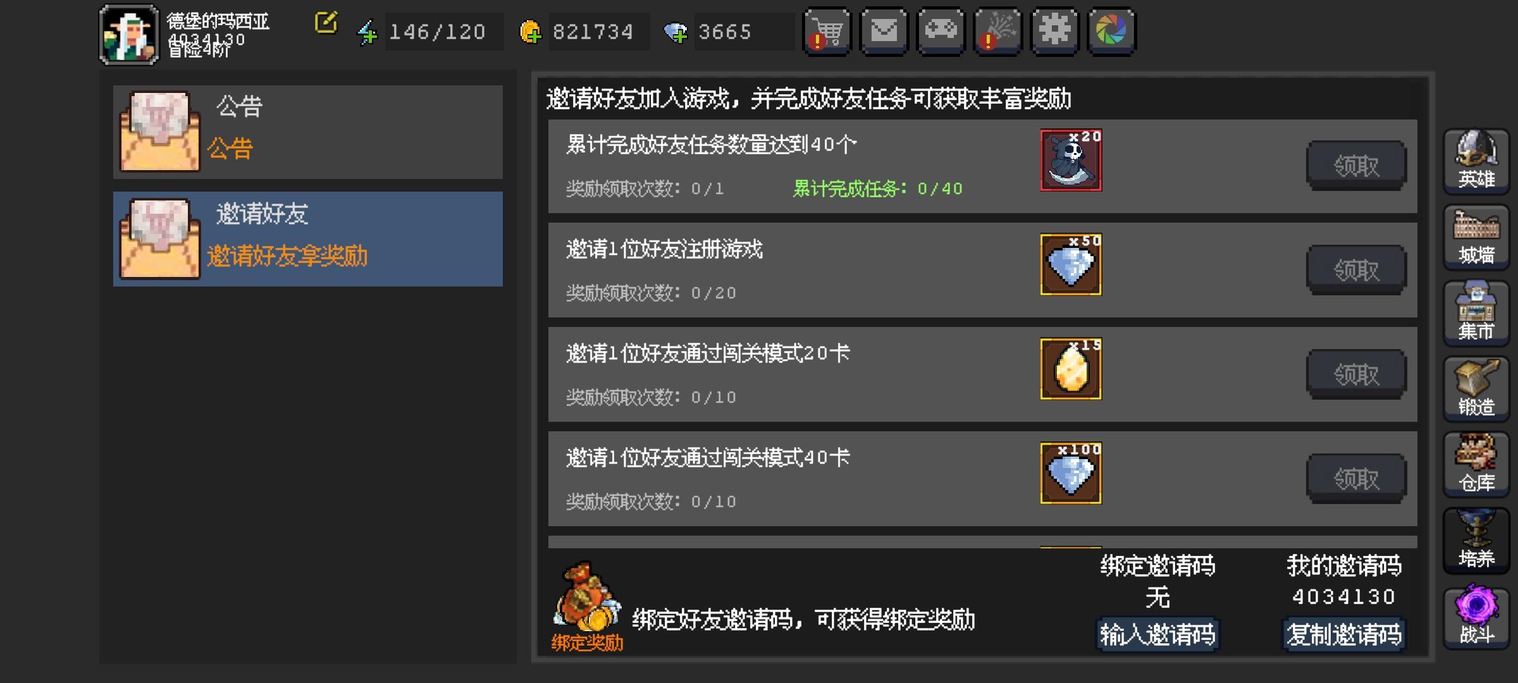Viewport: 1518px width, 683px height.
Task: Enter the 战斗 battle portal
Action: [1476, 616]
